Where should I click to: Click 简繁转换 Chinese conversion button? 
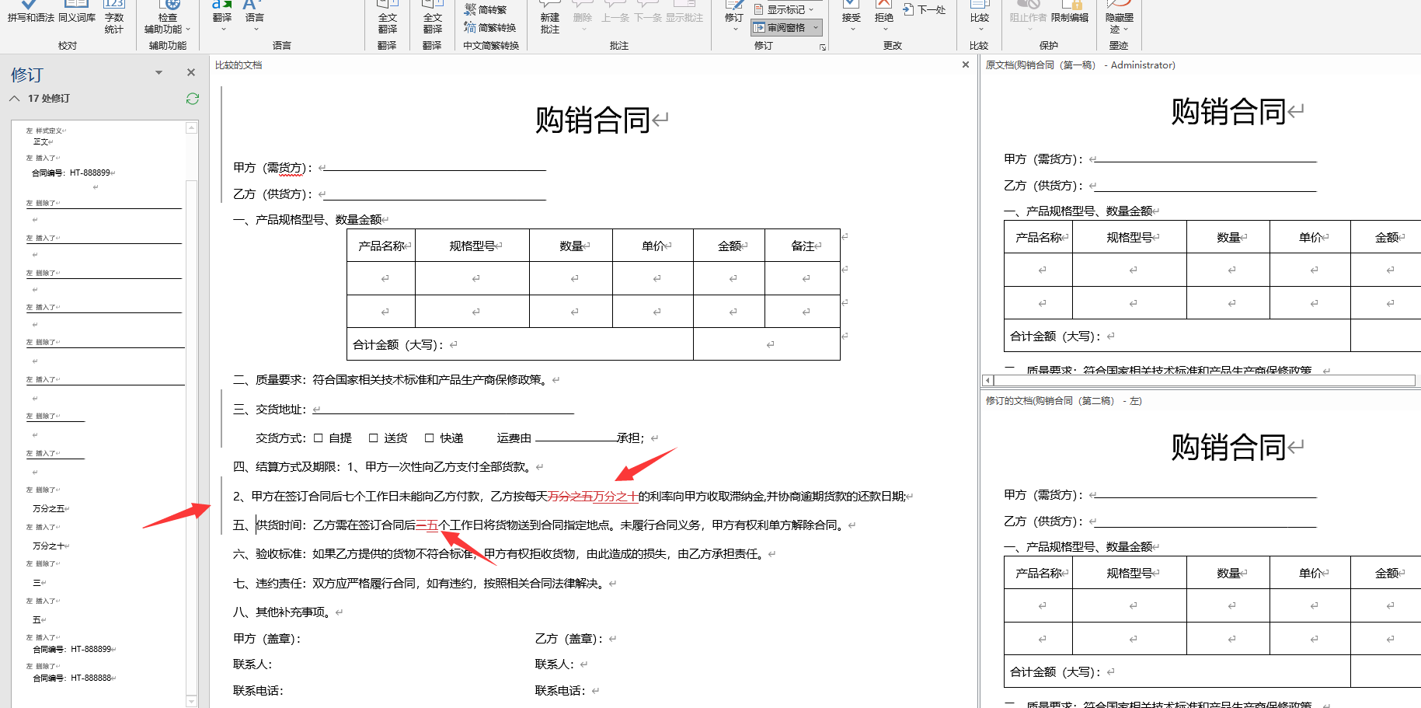(489, 28)
